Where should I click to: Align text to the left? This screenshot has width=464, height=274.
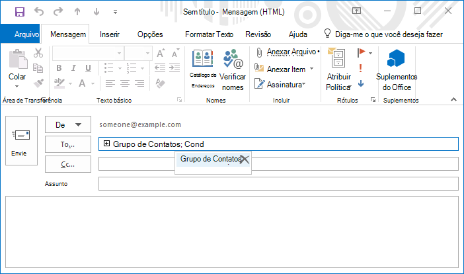[110, 83]
